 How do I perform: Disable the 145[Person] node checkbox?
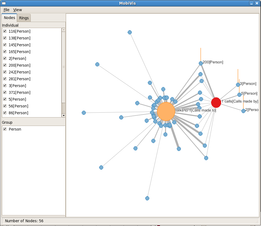click(5, 45)
